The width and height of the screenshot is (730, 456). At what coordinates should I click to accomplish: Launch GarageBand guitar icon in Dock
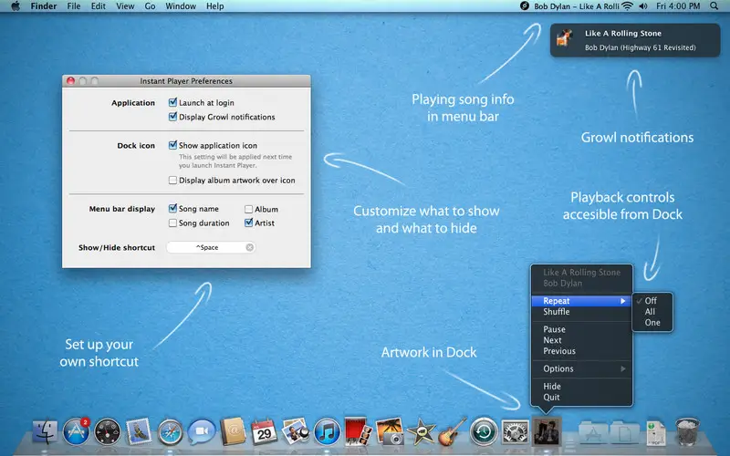pos(452,431)
